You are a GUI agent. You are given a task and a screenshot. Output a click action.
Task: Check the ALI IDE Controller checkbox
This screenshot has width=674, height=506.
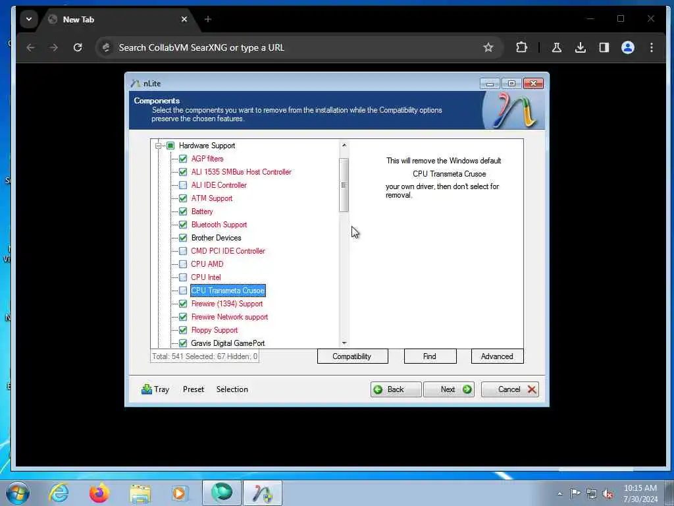(x=183, y=185)
